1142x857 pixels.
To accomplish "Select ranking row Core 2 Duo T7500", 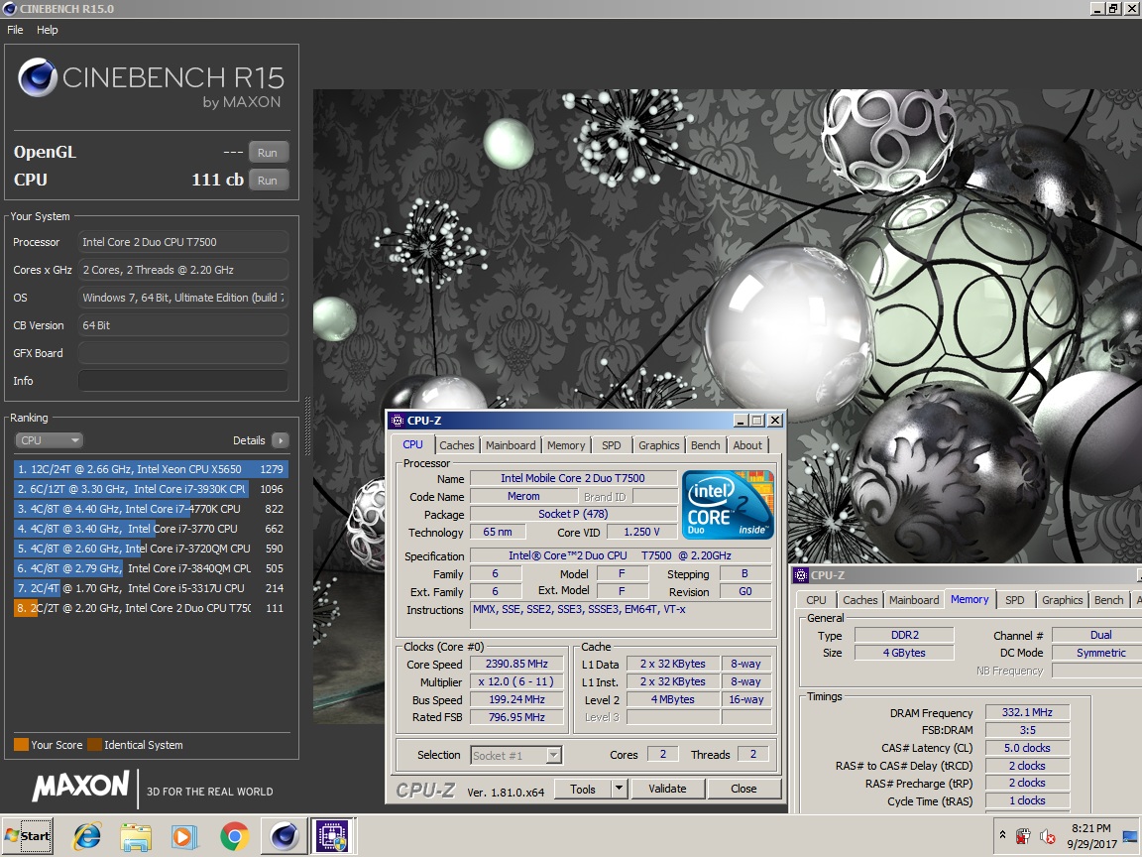I will (x=151, y=608).
